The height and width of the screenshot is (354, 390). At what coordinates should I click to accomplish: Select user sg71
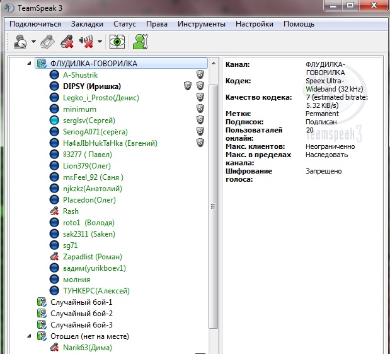71,245
